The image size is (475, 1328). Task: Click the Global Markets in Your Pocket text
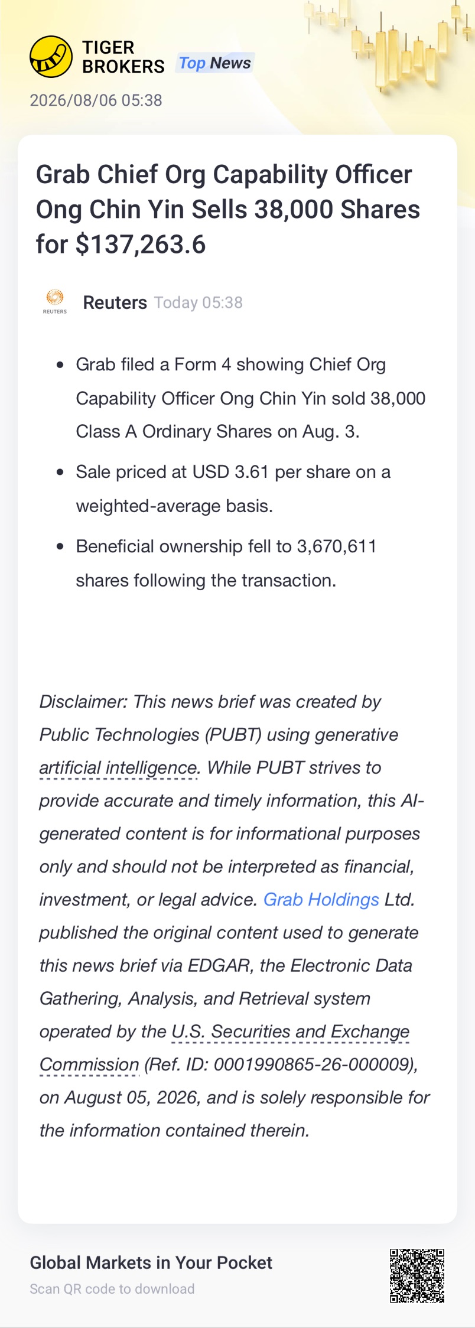(x=151, y=1262)
